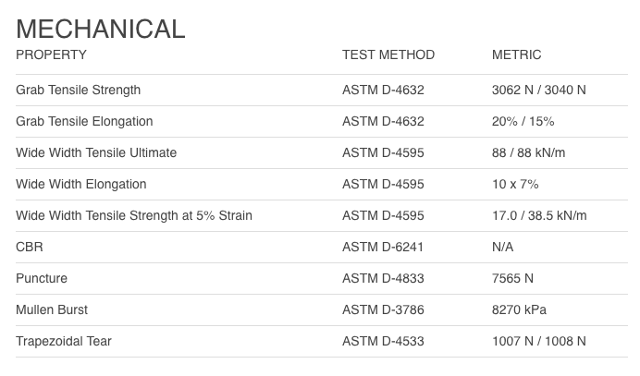The width and height of the screenshot is (640, 376).
Task: Click ASTM D-4533 test method
Action: pos(383,342)
